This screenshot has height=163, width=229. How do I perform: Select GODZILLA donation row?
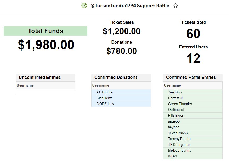(x=121, y=104)
